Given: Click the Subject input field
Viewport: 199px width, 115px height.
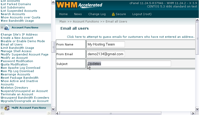Looking at the screenshot, I should click(129, 64).
